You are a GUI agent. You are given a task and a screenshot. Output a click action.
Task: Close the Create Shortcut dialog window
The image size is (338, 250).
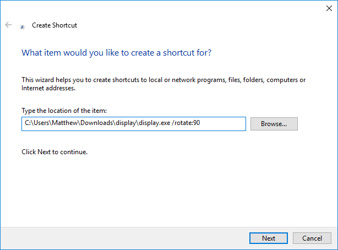[x=329, y=7]
